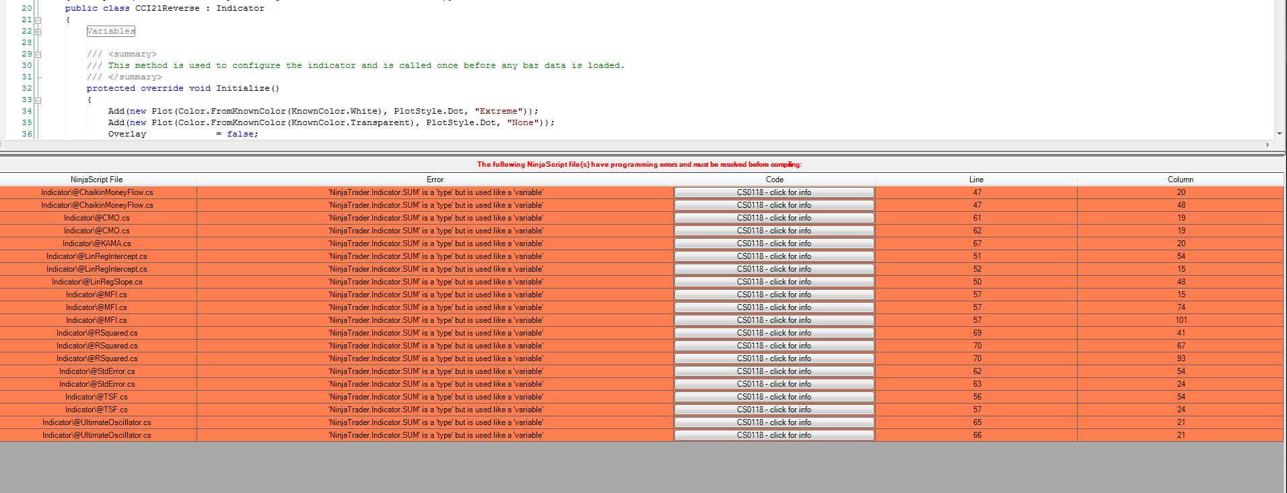Click the "Extreme" string literal in code
The image size is (1287, 493).
(499, 111)
